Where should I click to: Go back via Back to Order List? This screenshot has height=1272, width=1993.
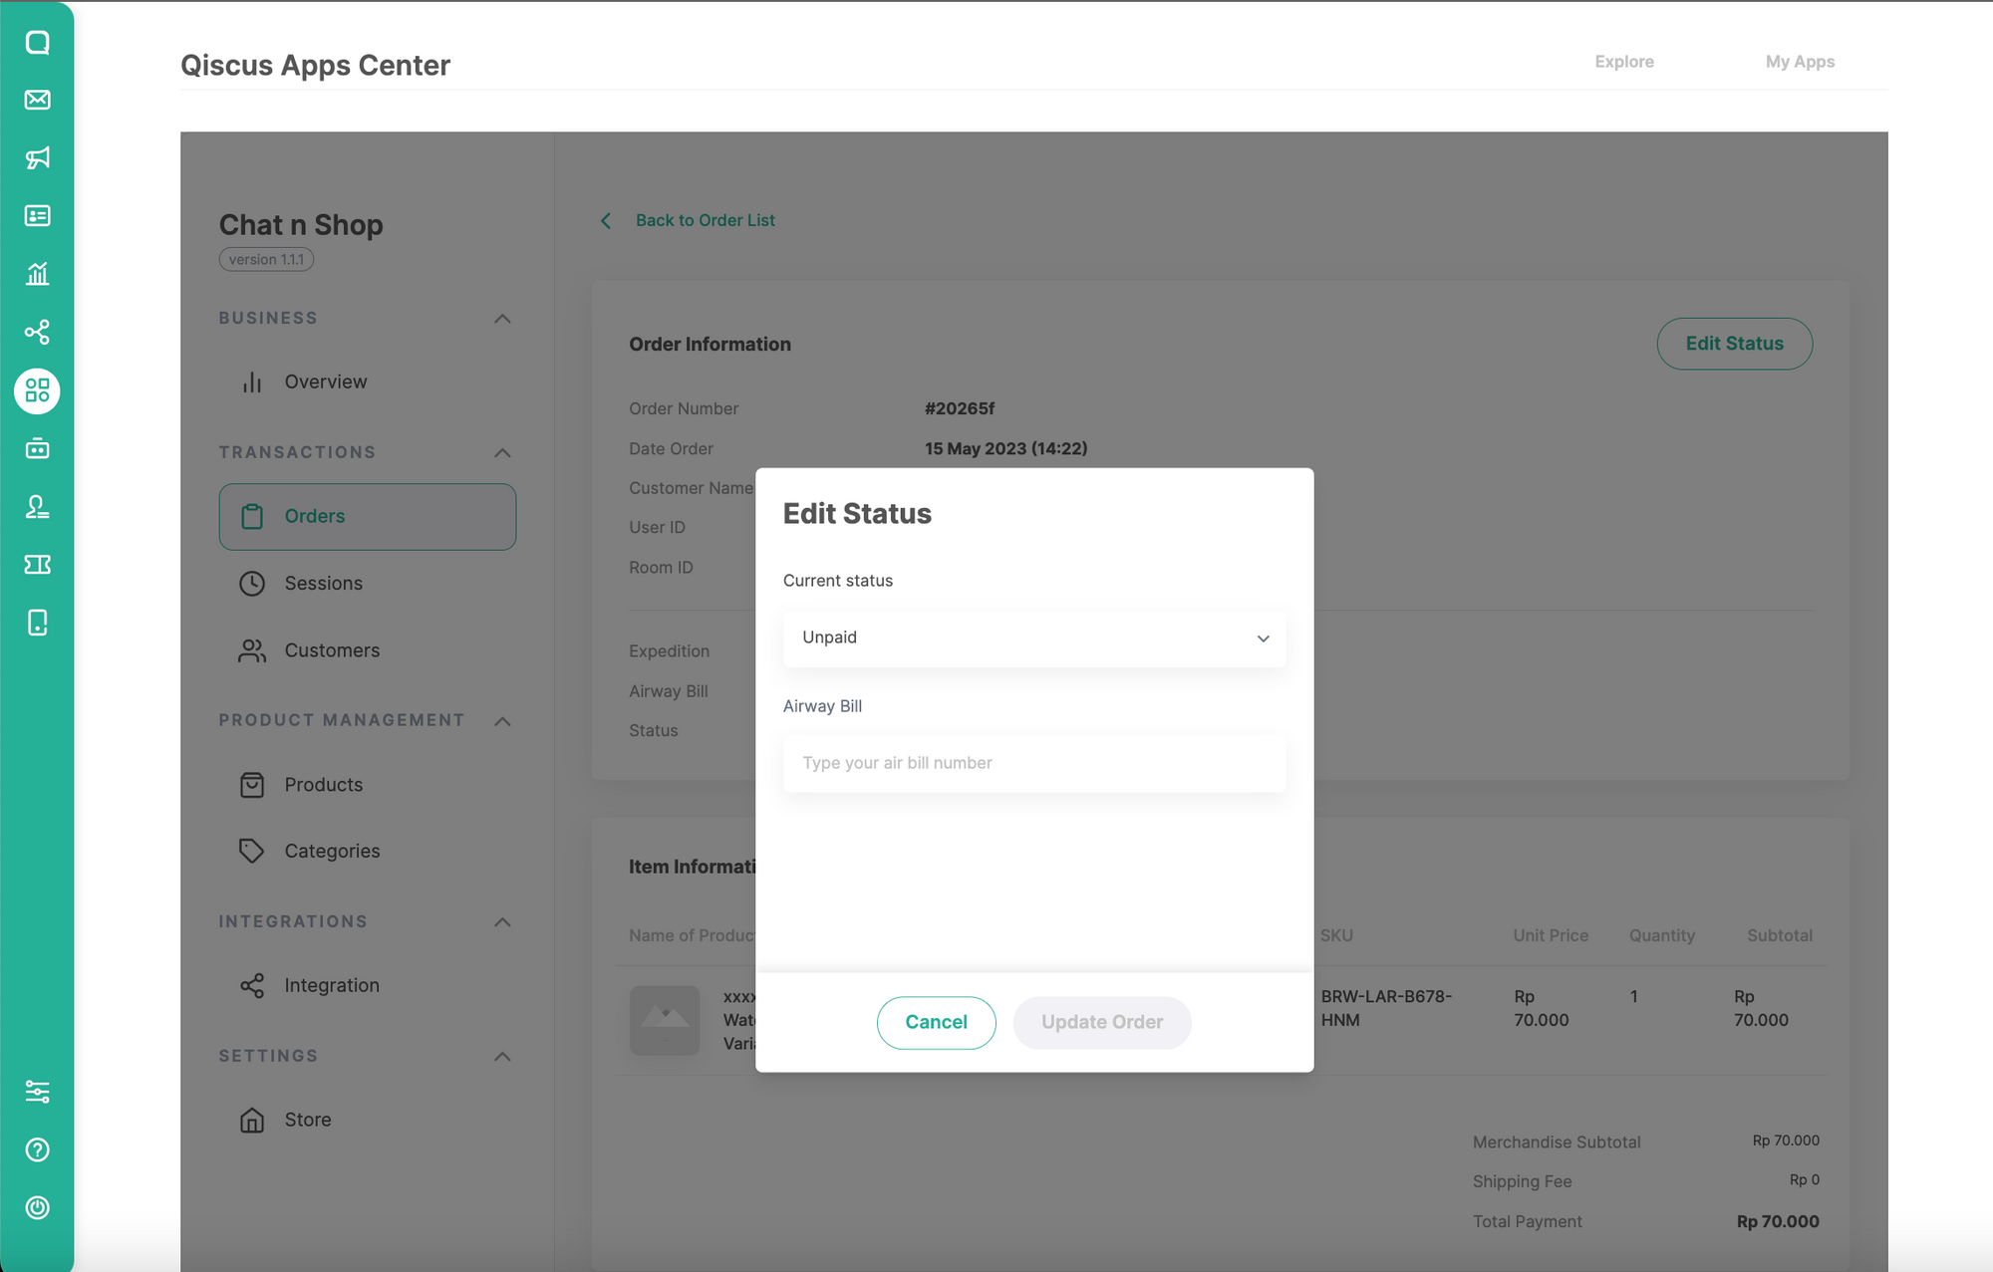tap(704, 220)
